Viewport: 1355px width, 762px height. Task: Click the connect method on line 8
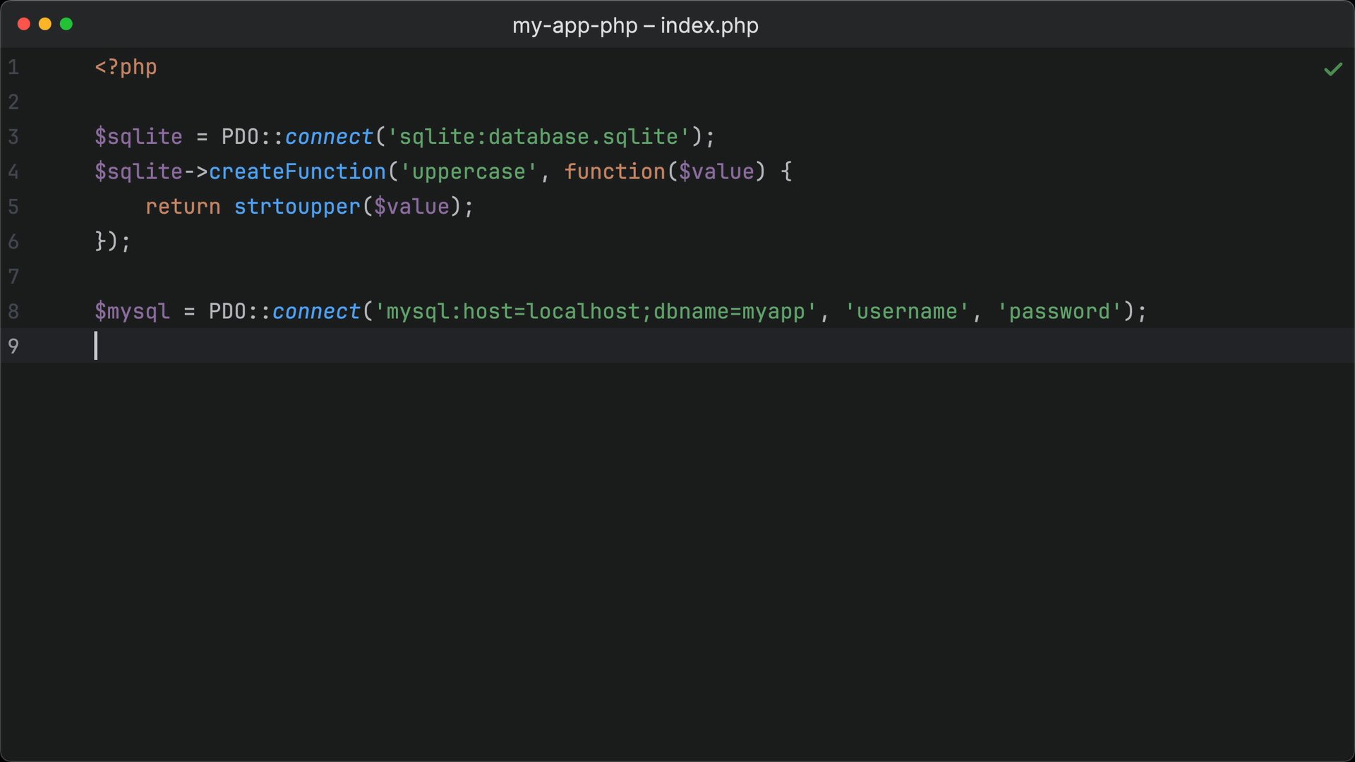[x=316, y=311]
